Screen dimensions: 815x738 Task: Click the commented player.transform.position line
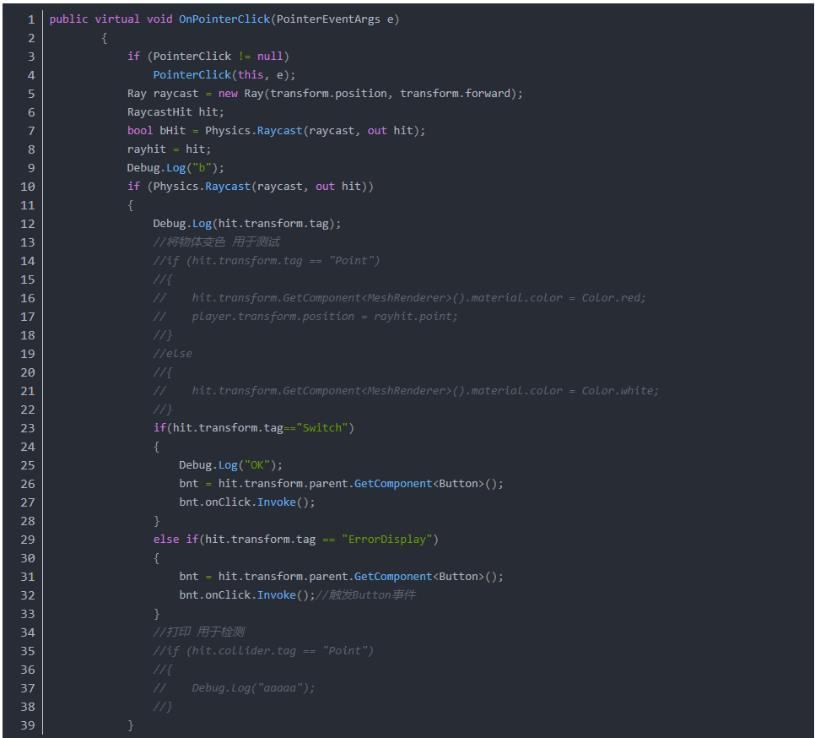tap(324, 317)
